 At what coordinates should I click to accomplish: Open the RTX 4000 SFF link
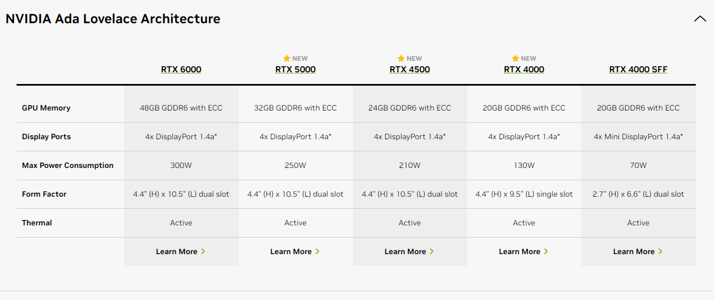[638, 70]
